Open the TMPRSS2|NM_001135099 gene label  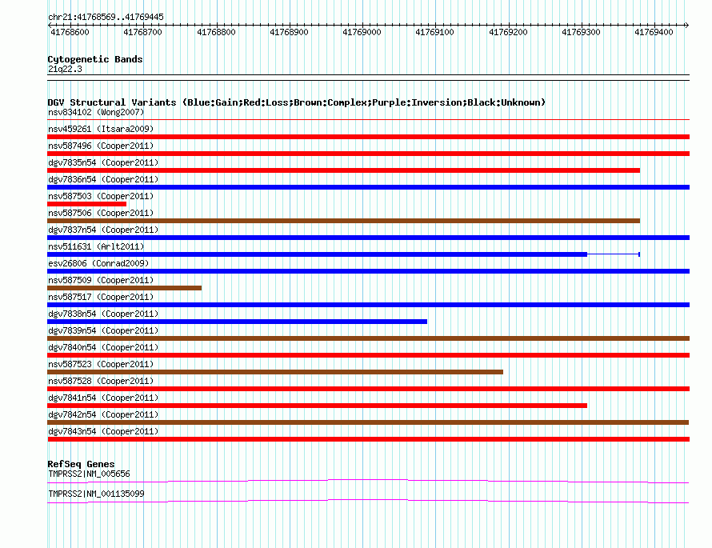pyautogui.click(x=96, y=494)
